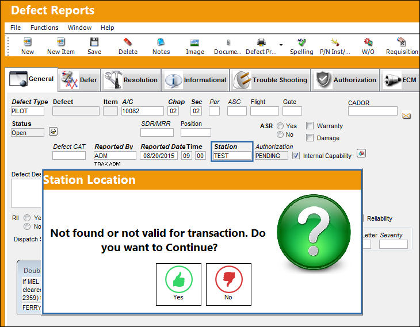Click the New toolbar icon
Screen dimensions: 420x327
28,42
